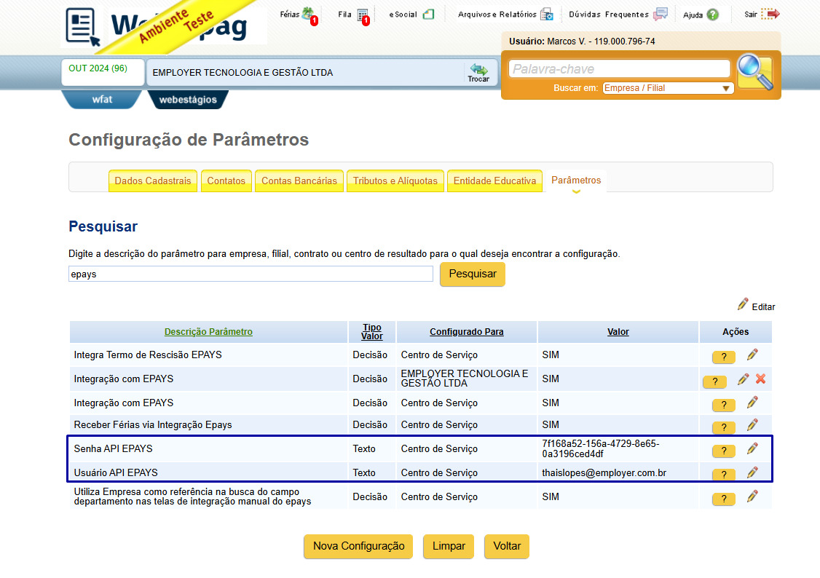Click the Nova Configuração button
Image resolution: width=820 pixels, height=578 pixels.
pyautogui.click(x=358, y=546)
